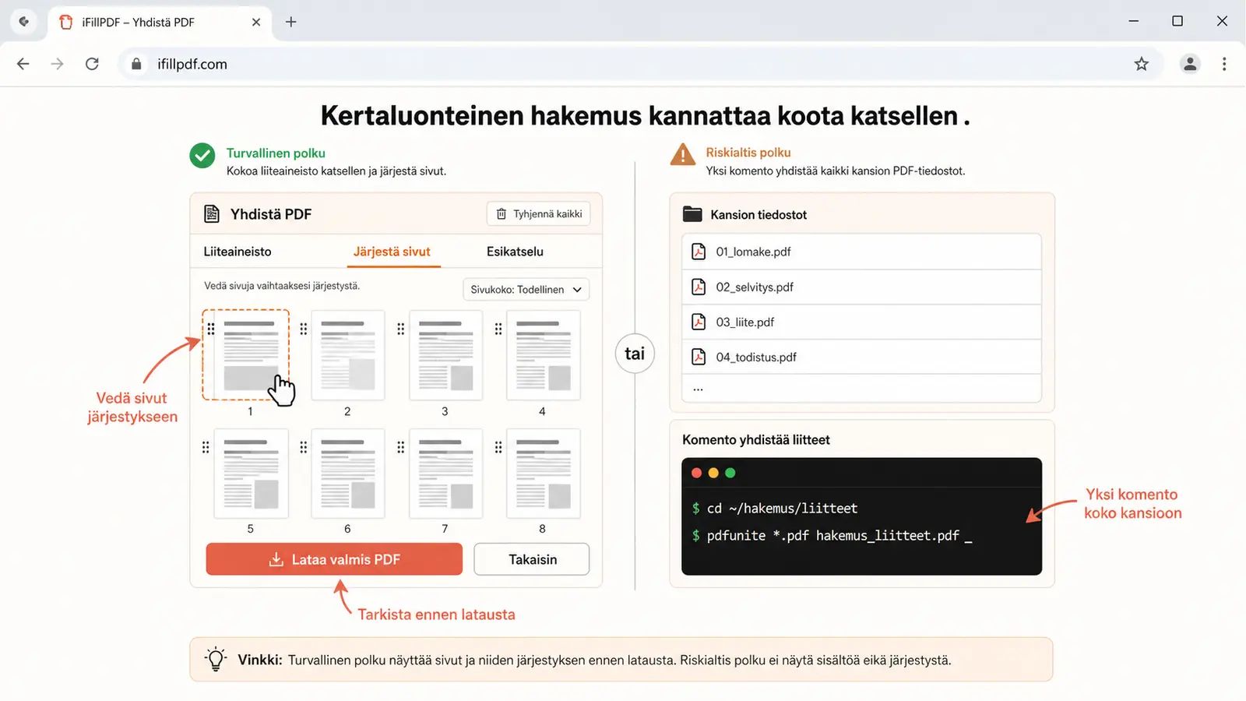Image resolution: width=1246 pixels, height=701 pixels.
Task: Reload the page with refresh icon
Action: point(92,64)
